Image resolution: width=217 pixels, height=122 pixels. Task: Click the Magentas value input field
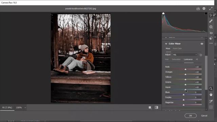click(x=198, y=102)
